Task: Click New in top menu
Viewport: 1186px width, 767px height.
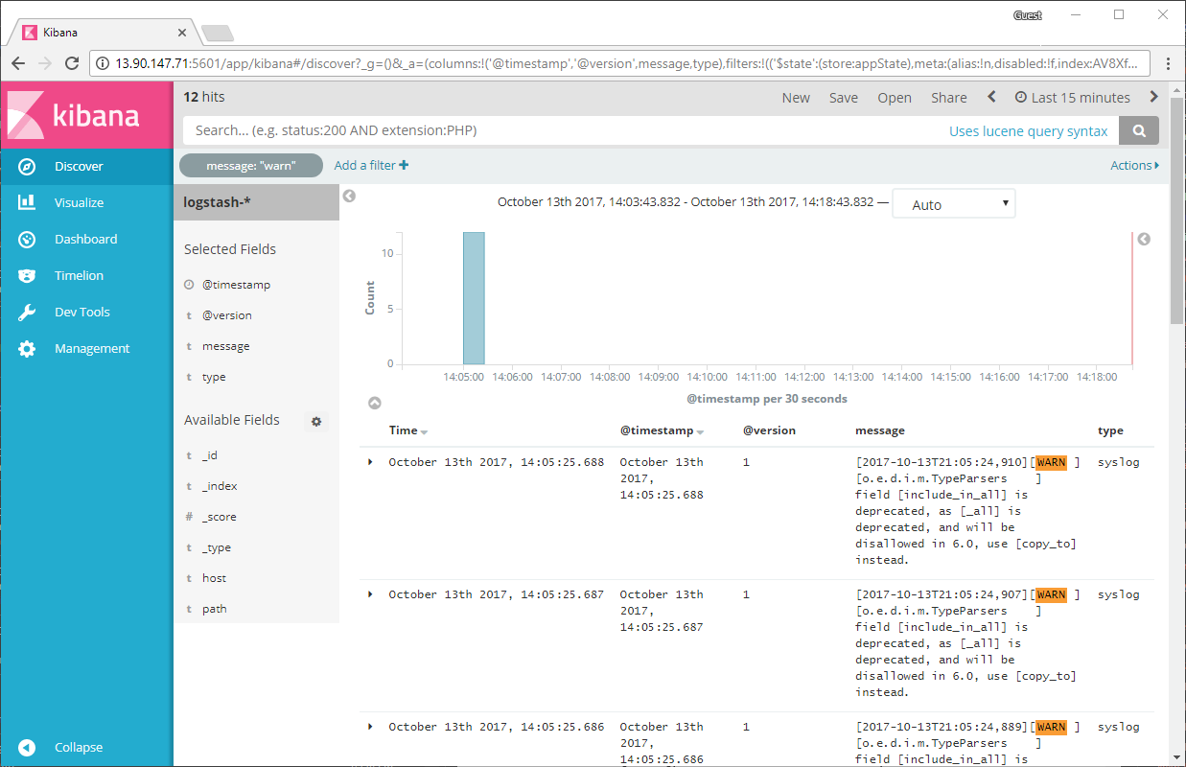Action: (x=796, y=98)
